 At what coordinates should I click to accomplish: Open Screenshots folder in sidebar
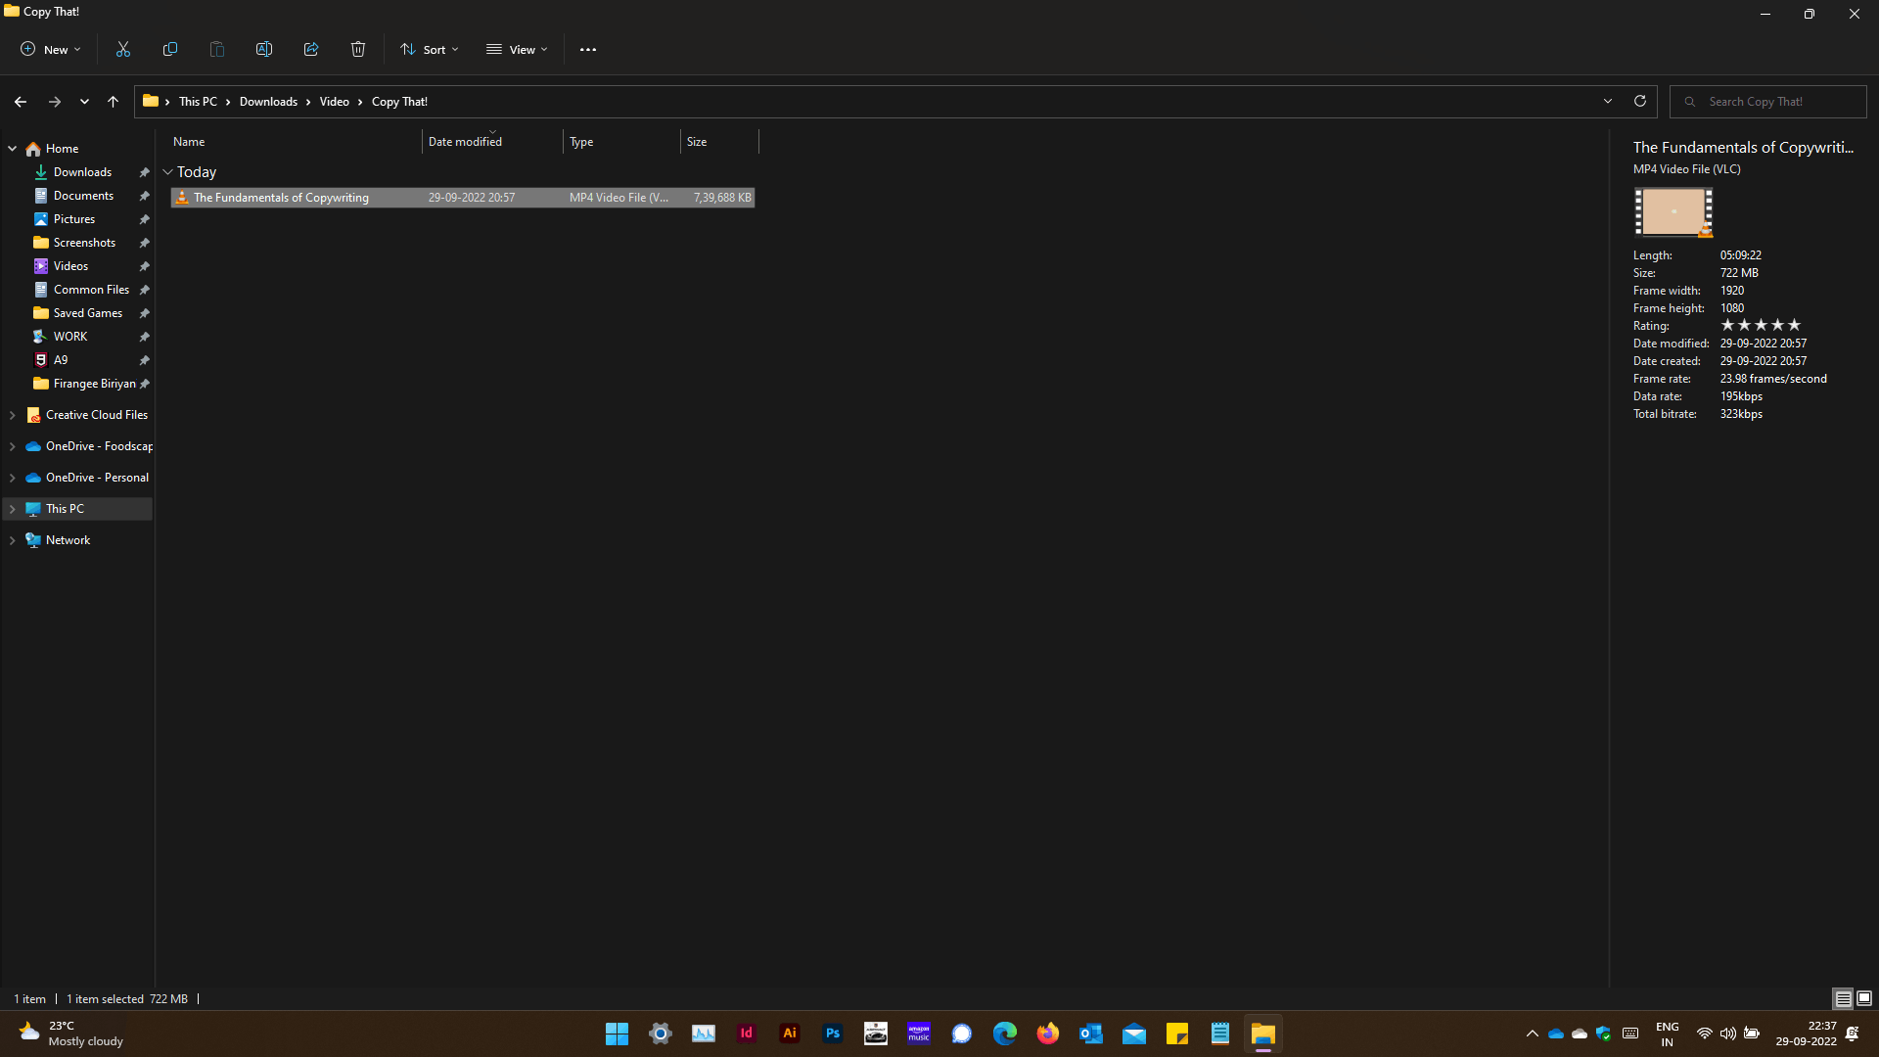[x=84, y=243]
